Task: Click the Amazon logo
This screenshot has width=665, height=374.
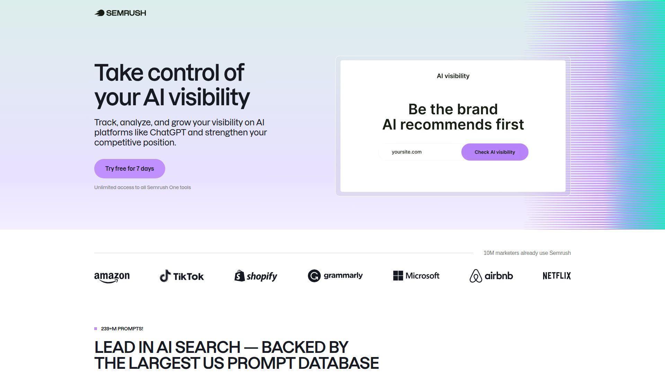Action: [x=112, y=277]
